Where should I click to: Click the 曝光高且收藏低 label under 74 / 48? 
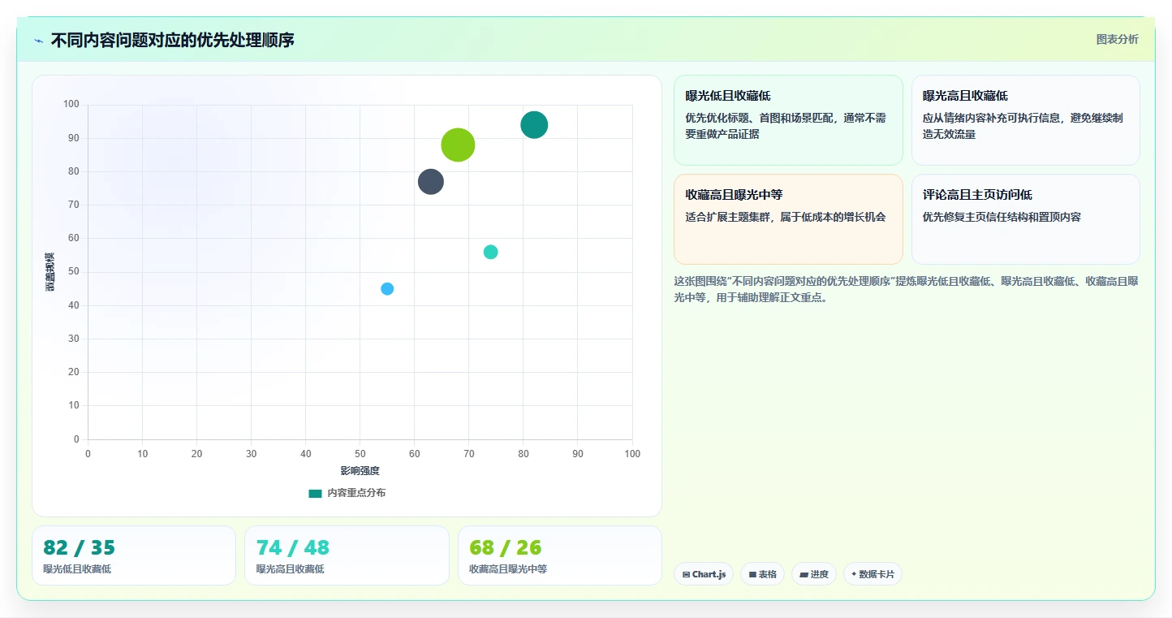tap(290, 569)
